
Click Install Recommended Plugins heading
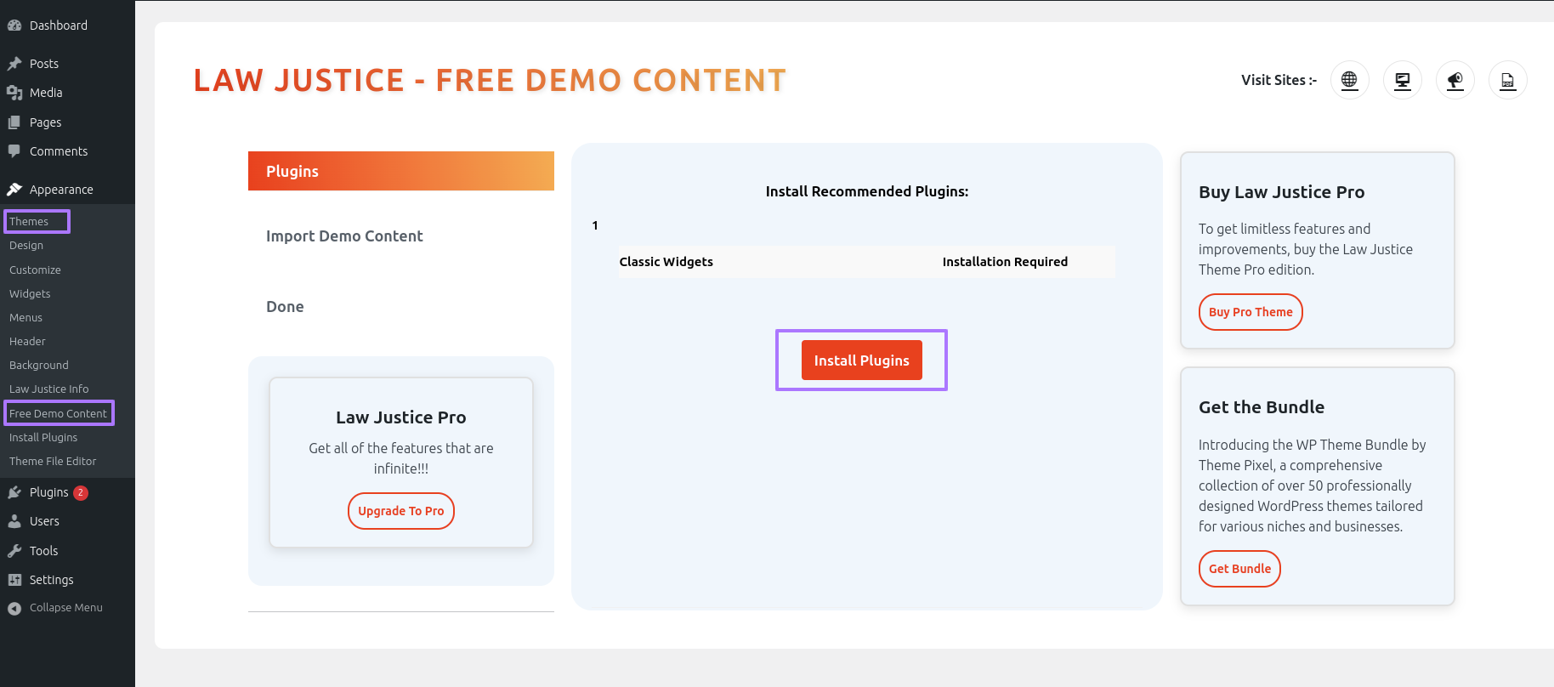[x=867, y=191]
